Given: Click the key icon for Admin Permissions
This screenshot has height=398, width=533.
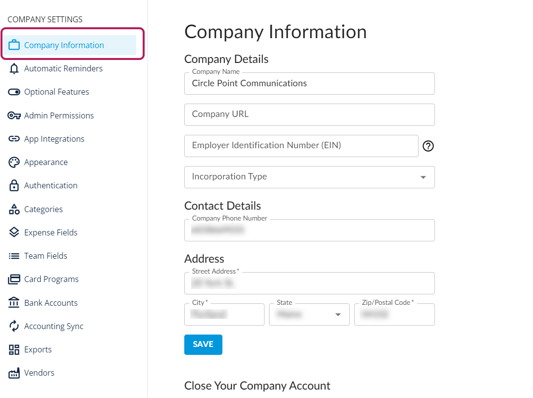Looking at the screenshot, I should pyautogui.click(x=14, y=115).
